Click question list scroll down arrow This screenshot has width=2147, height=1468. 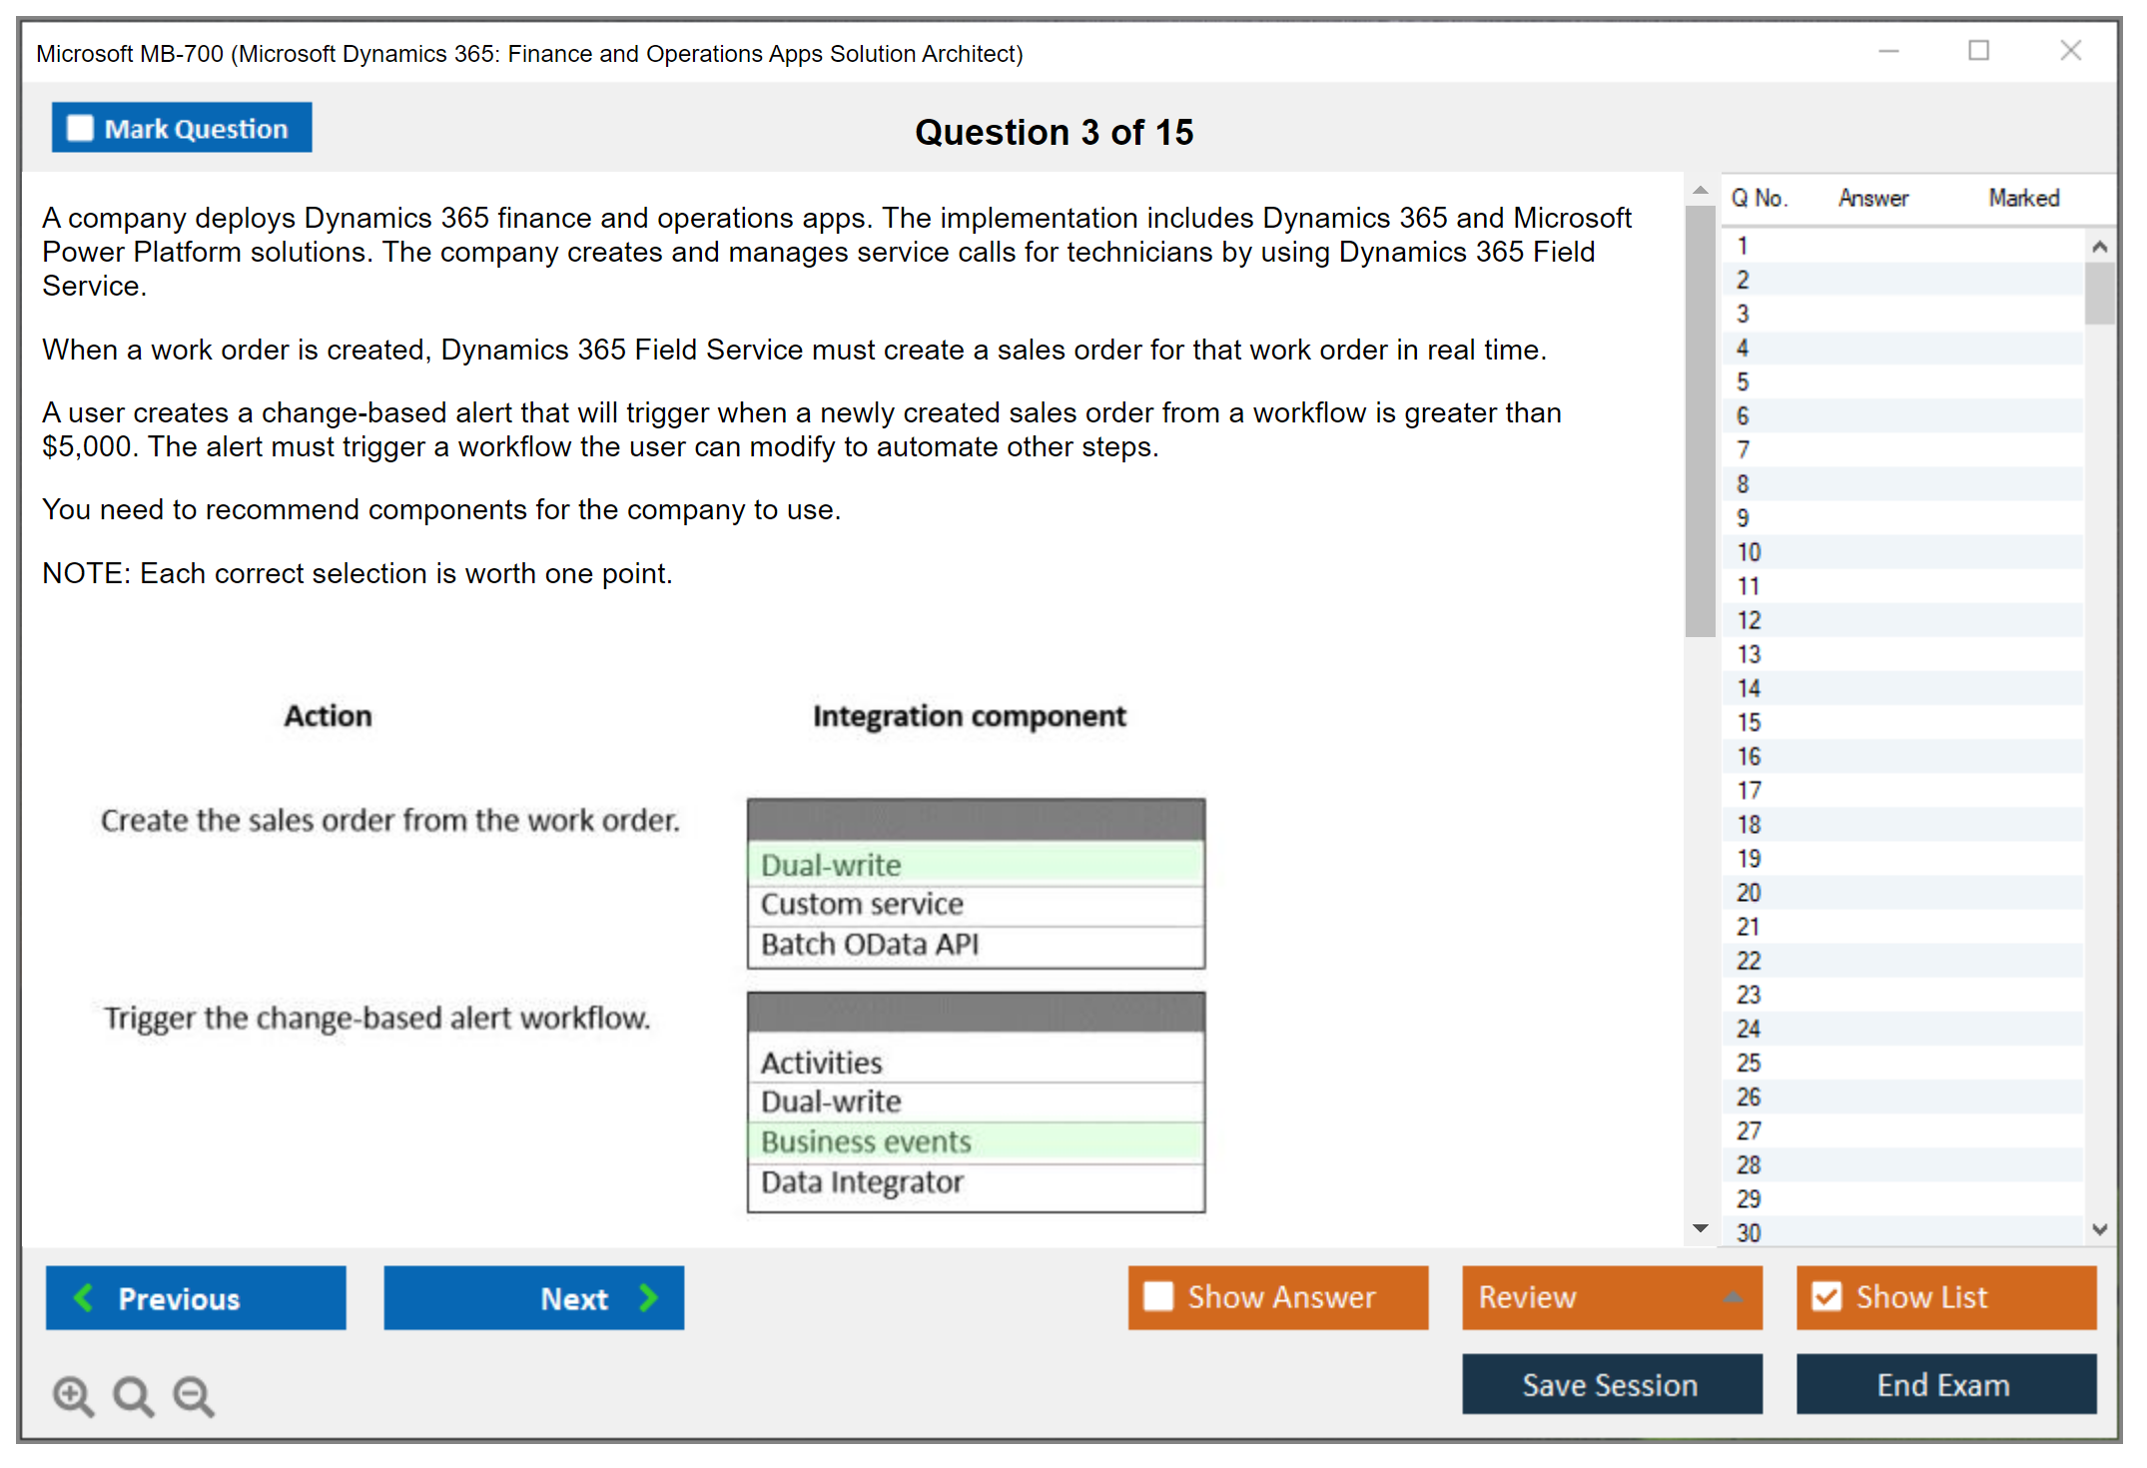pos(2099,1229)
